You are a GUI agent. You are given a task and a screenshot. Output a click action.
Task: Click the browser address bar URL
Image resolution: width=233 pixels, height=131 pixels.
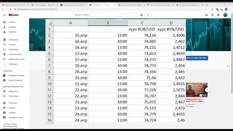(37, 9)
